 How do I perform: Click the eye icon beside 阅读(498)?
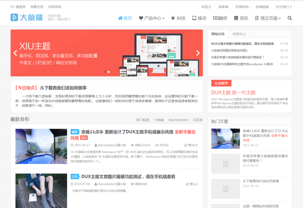pos(132,184)
